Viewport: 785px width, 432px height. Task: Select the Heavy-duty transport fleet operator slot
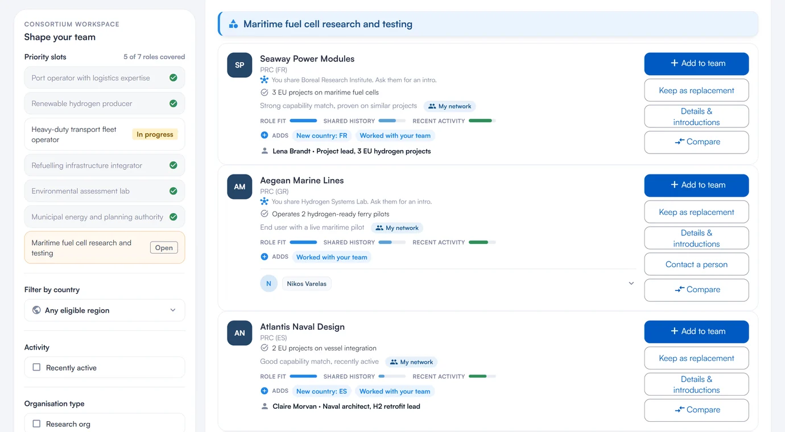pyautogui.click(x=105, y=134)
